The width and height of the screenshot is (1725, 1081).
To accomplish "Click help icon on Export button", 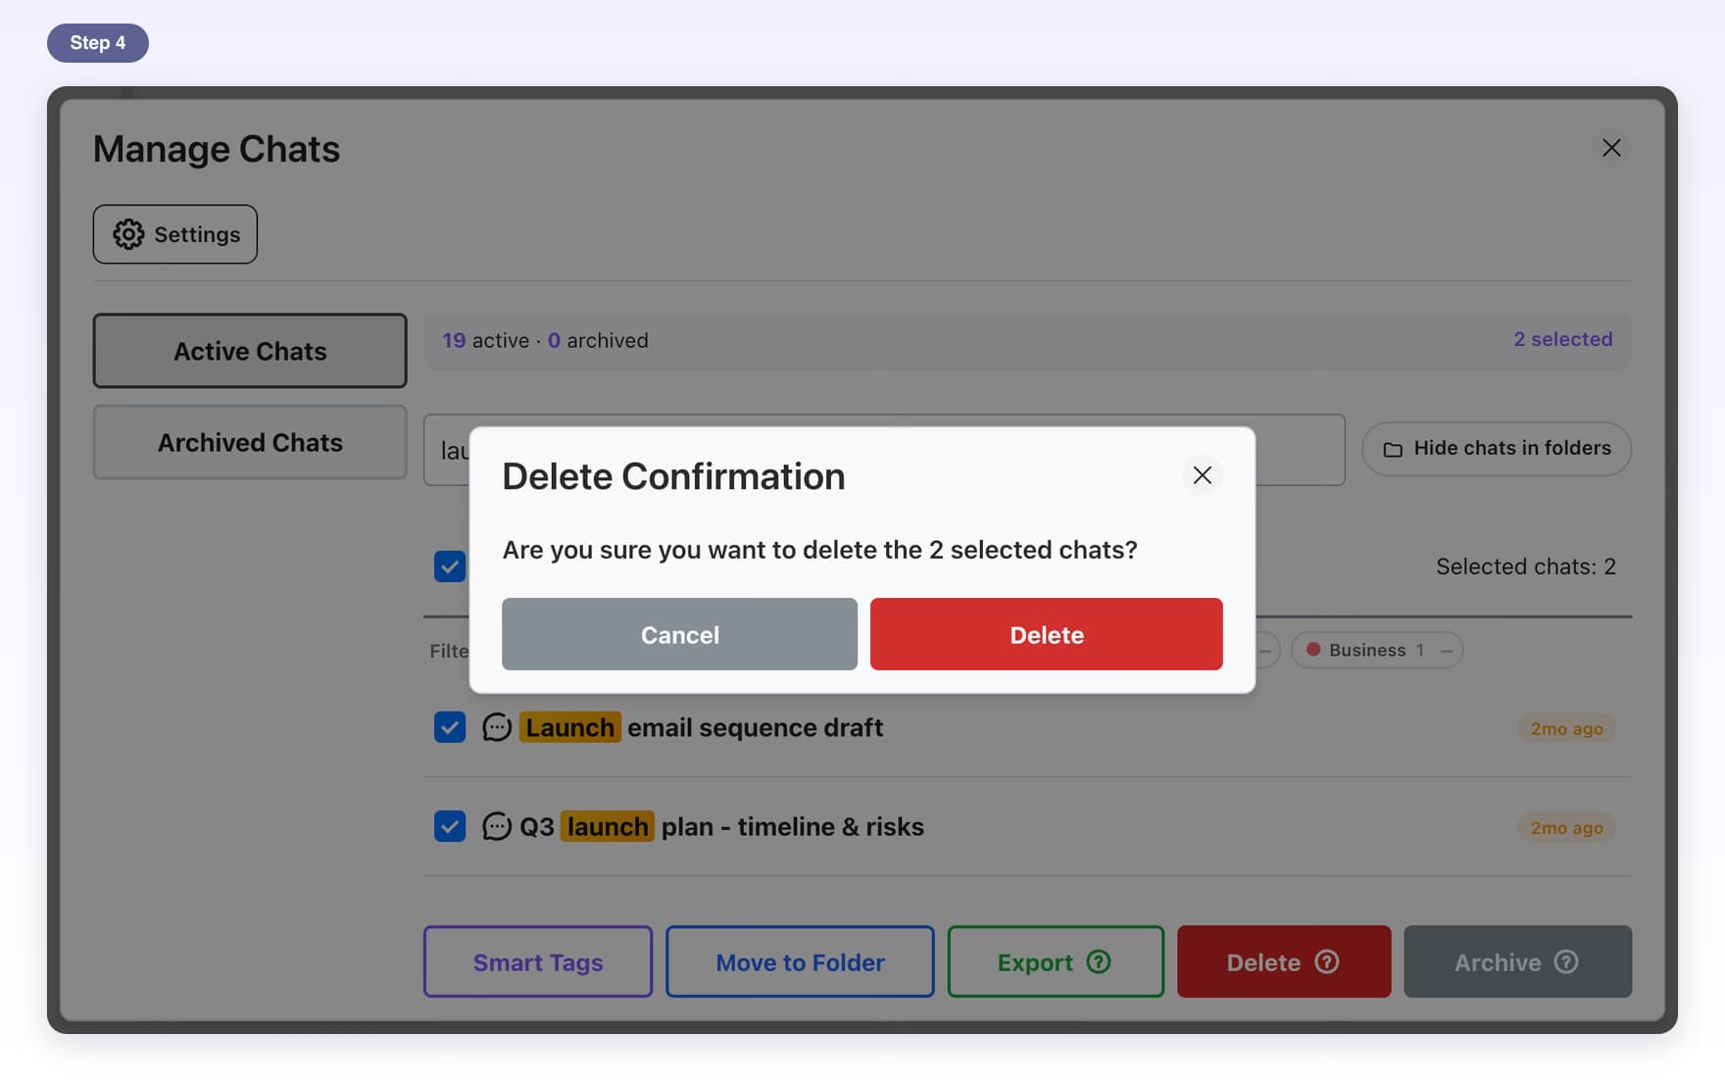I will click(1099, 961).
